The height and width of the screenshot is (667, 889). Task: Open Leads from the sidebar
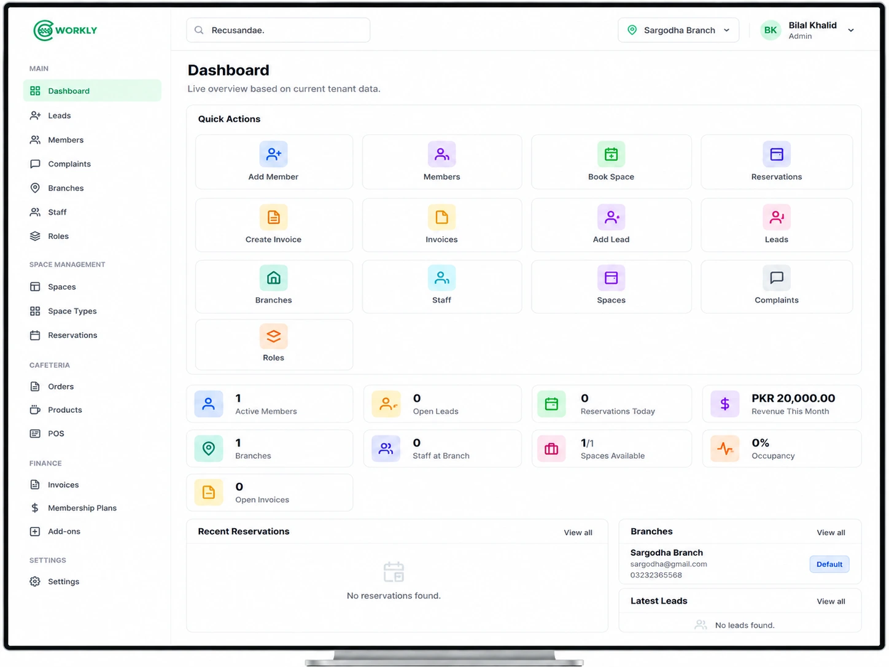[x=92, y=115]
